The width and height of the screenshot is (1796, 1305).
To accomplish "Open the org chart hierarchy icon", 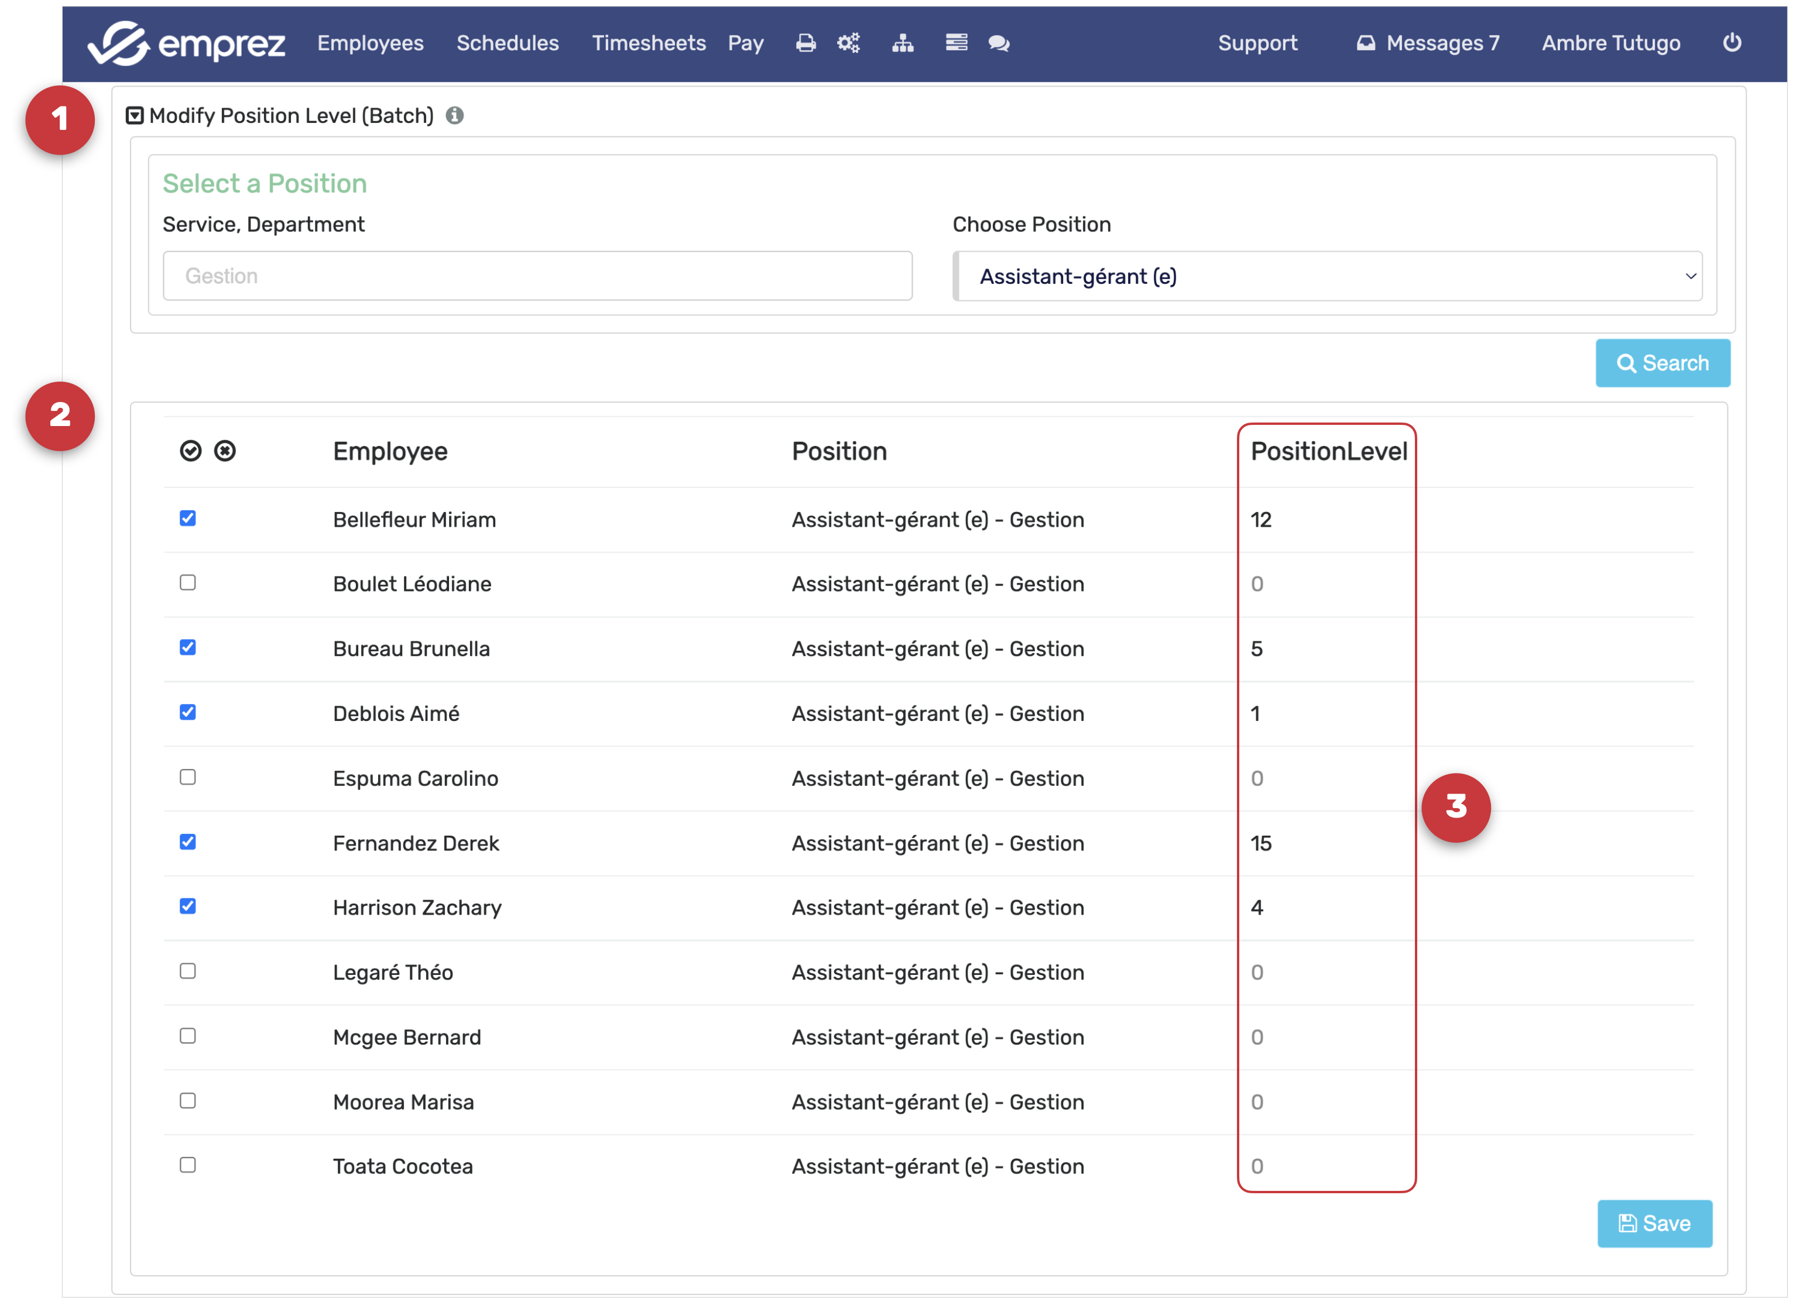I will point(902,43).
